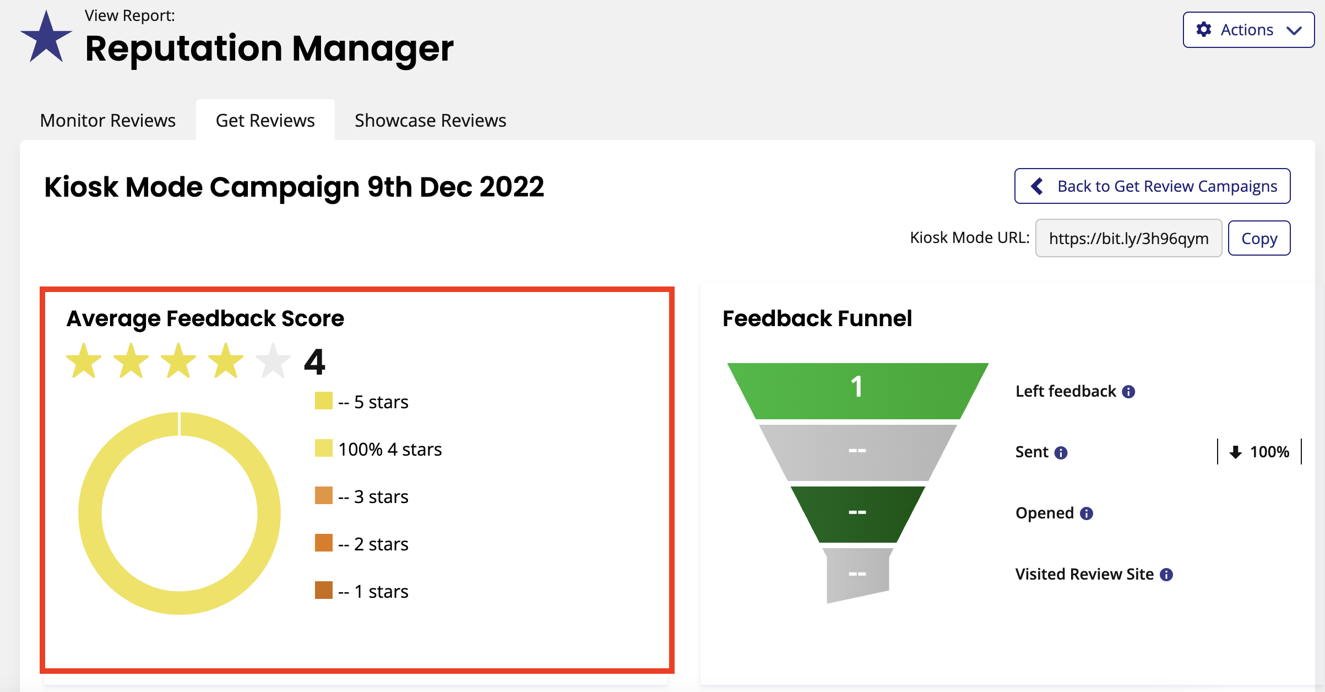Click the info icon beside Opened
The image size is (1325, 692).
coord(1087,513)
